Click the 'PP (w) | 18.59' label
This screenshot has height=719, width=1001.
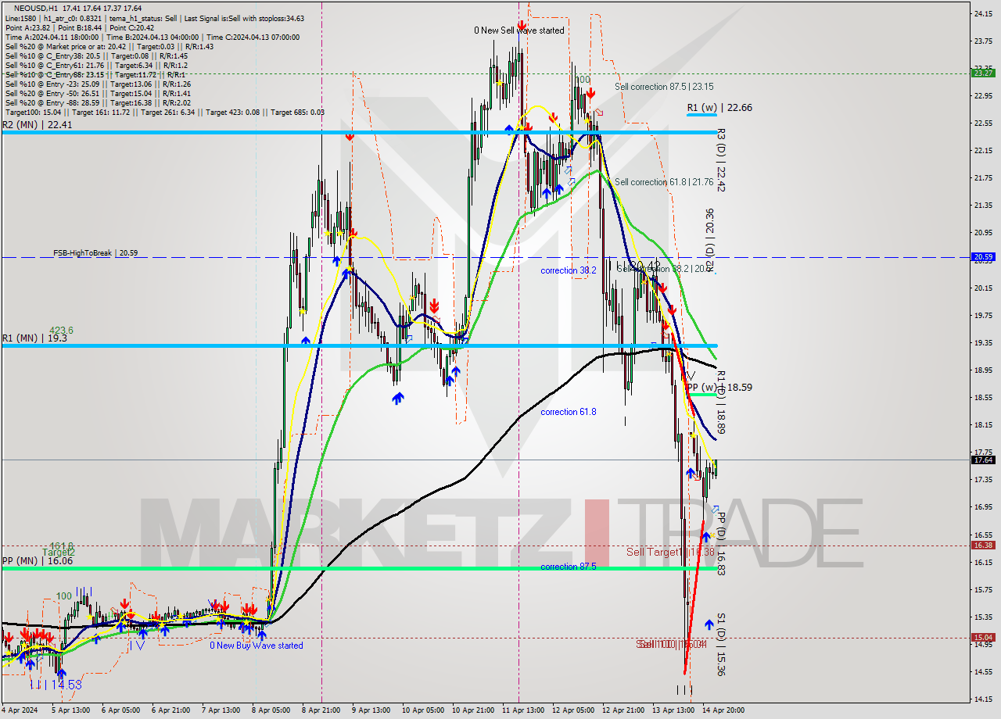coord(719,387)
